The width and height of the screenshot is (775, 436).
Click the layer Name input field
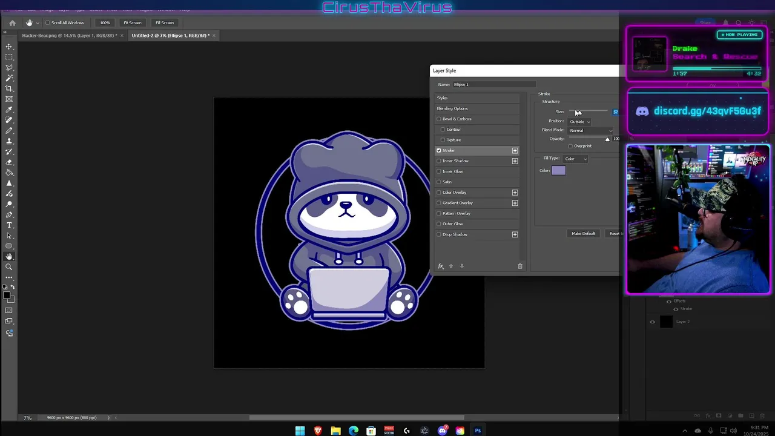coord(493,84)
